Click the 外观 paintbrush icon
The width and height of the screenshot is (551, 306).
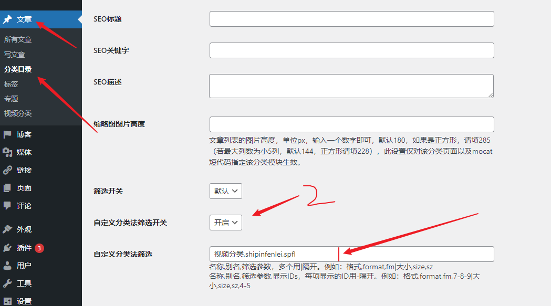pos(7,229)
